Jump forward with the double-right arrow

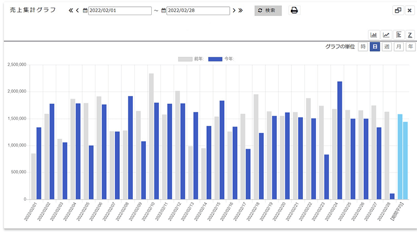click(240, 10)
